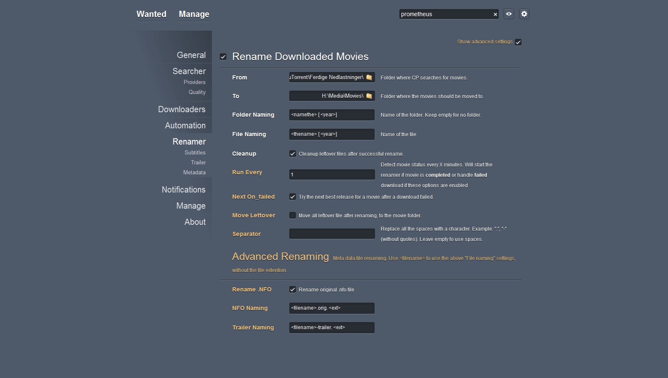Screen dimensions: 668x378
Task: Enable Move Leftover checkbox
Action: pyautogui.click(x=293, y=215)
